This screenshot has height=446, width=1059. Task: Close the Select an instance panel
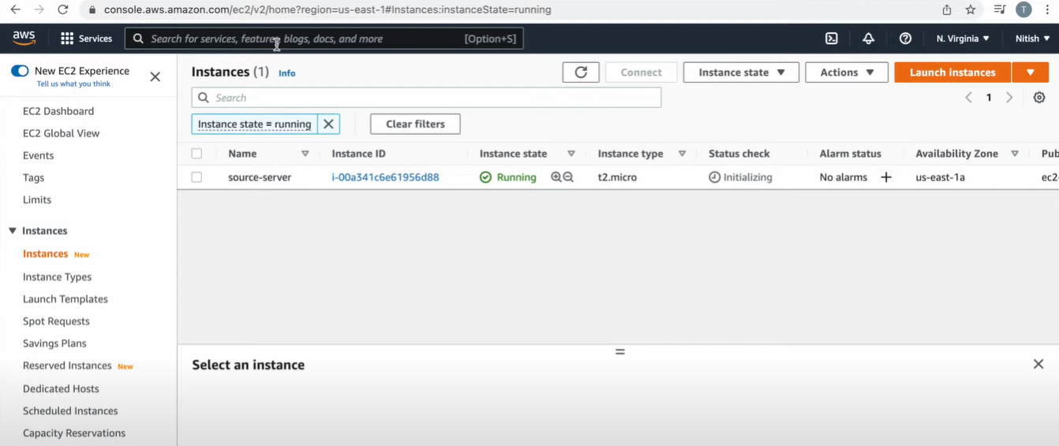(1038, 364)
